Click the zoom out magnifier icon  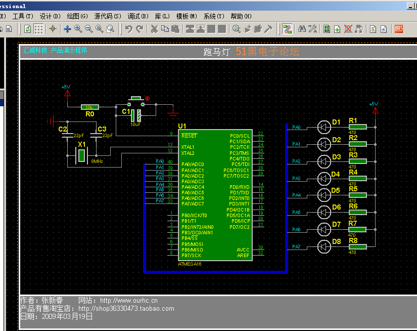click(88, 29)
